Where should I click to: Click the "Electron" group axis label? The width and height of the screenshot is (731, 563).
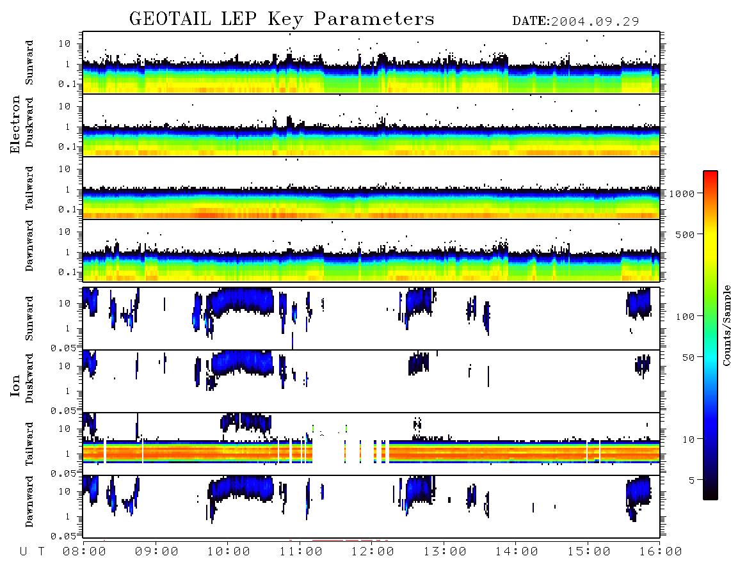15,125
